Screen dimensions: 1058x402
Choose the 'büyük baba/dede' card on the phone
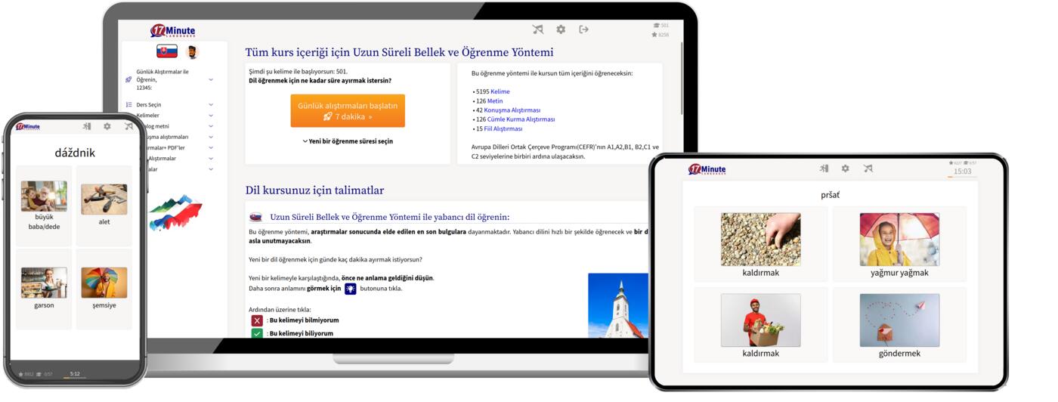click(x=44, y=205)
